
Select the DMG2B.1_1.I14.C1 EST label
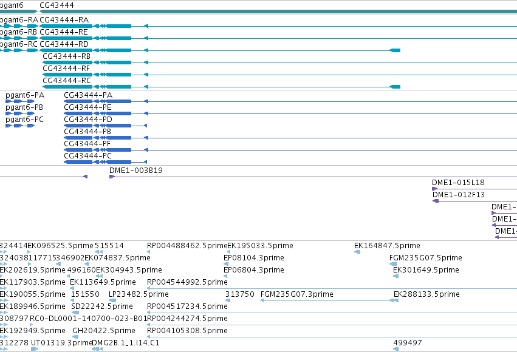tap(126, 343)
